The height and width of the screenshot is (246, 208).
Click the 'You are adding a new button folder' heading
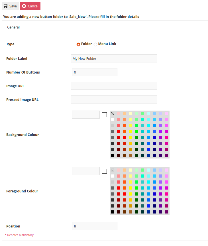(x=71, y=17)
